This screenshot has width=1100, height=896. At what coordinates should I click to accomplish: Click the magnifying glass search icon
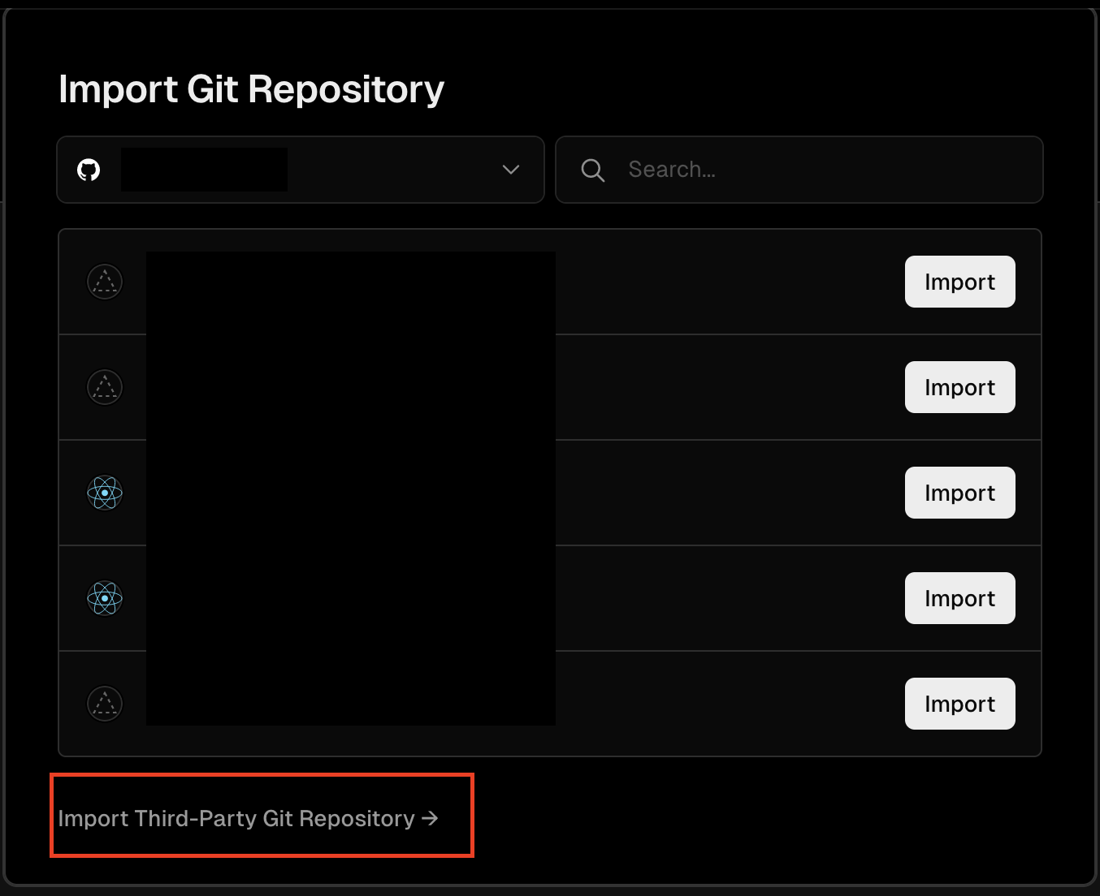coord(593,170)
